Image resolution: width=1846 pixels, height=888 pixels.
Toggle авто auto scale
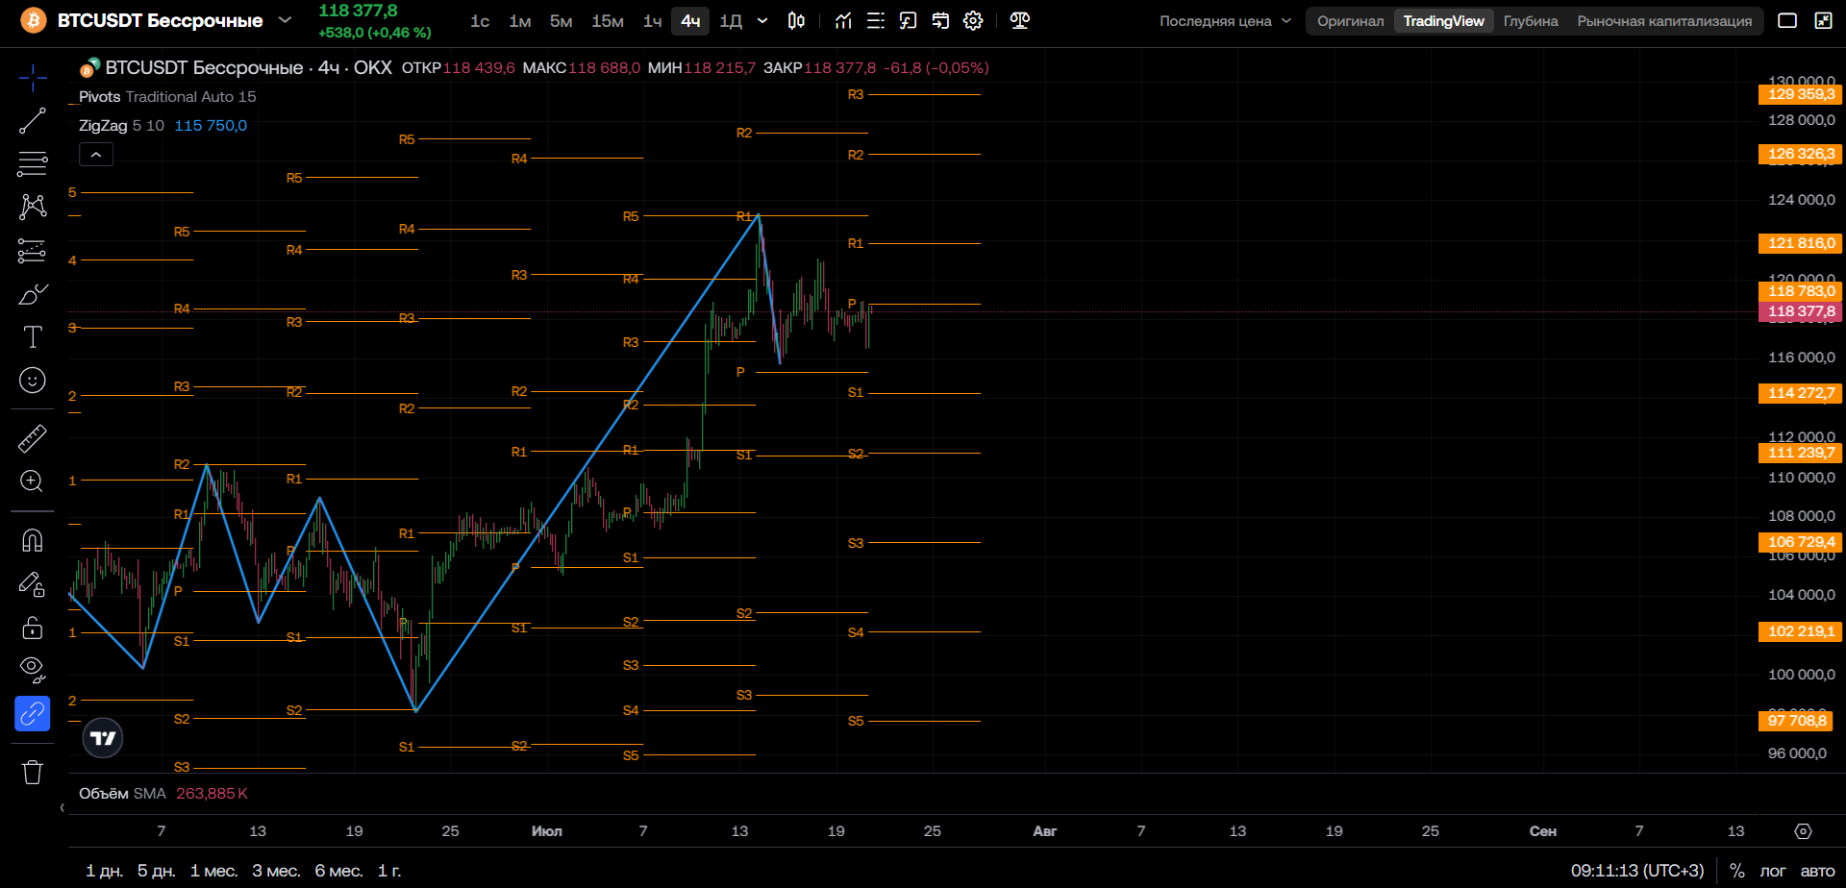[x=1817, y=871]
